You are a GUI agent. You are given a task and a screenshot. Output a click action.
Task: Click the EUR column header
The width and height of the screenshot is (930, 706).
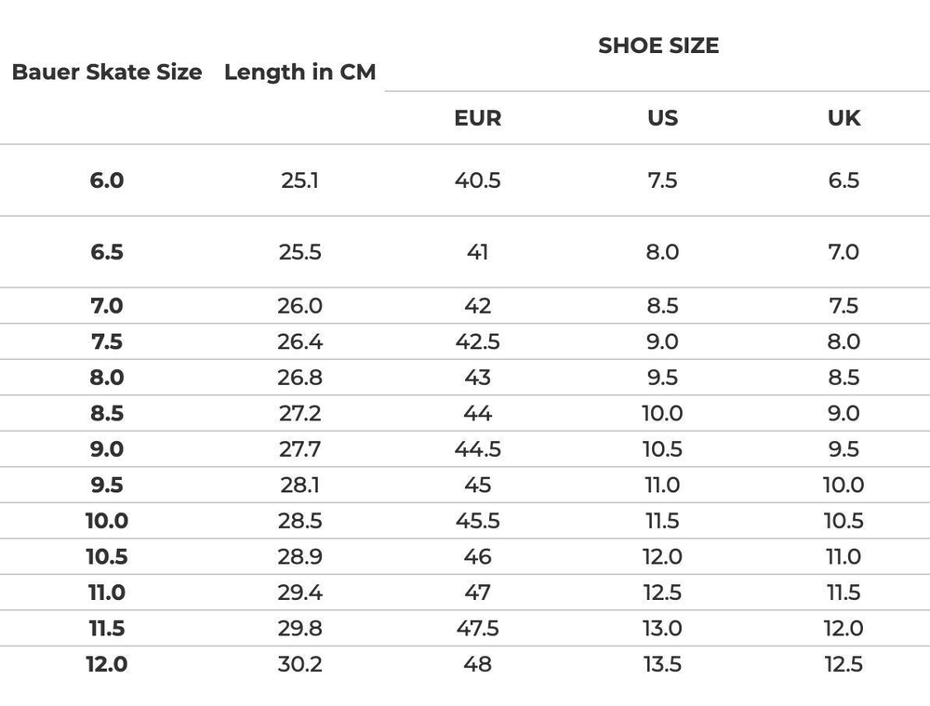(x=478, y=118)
